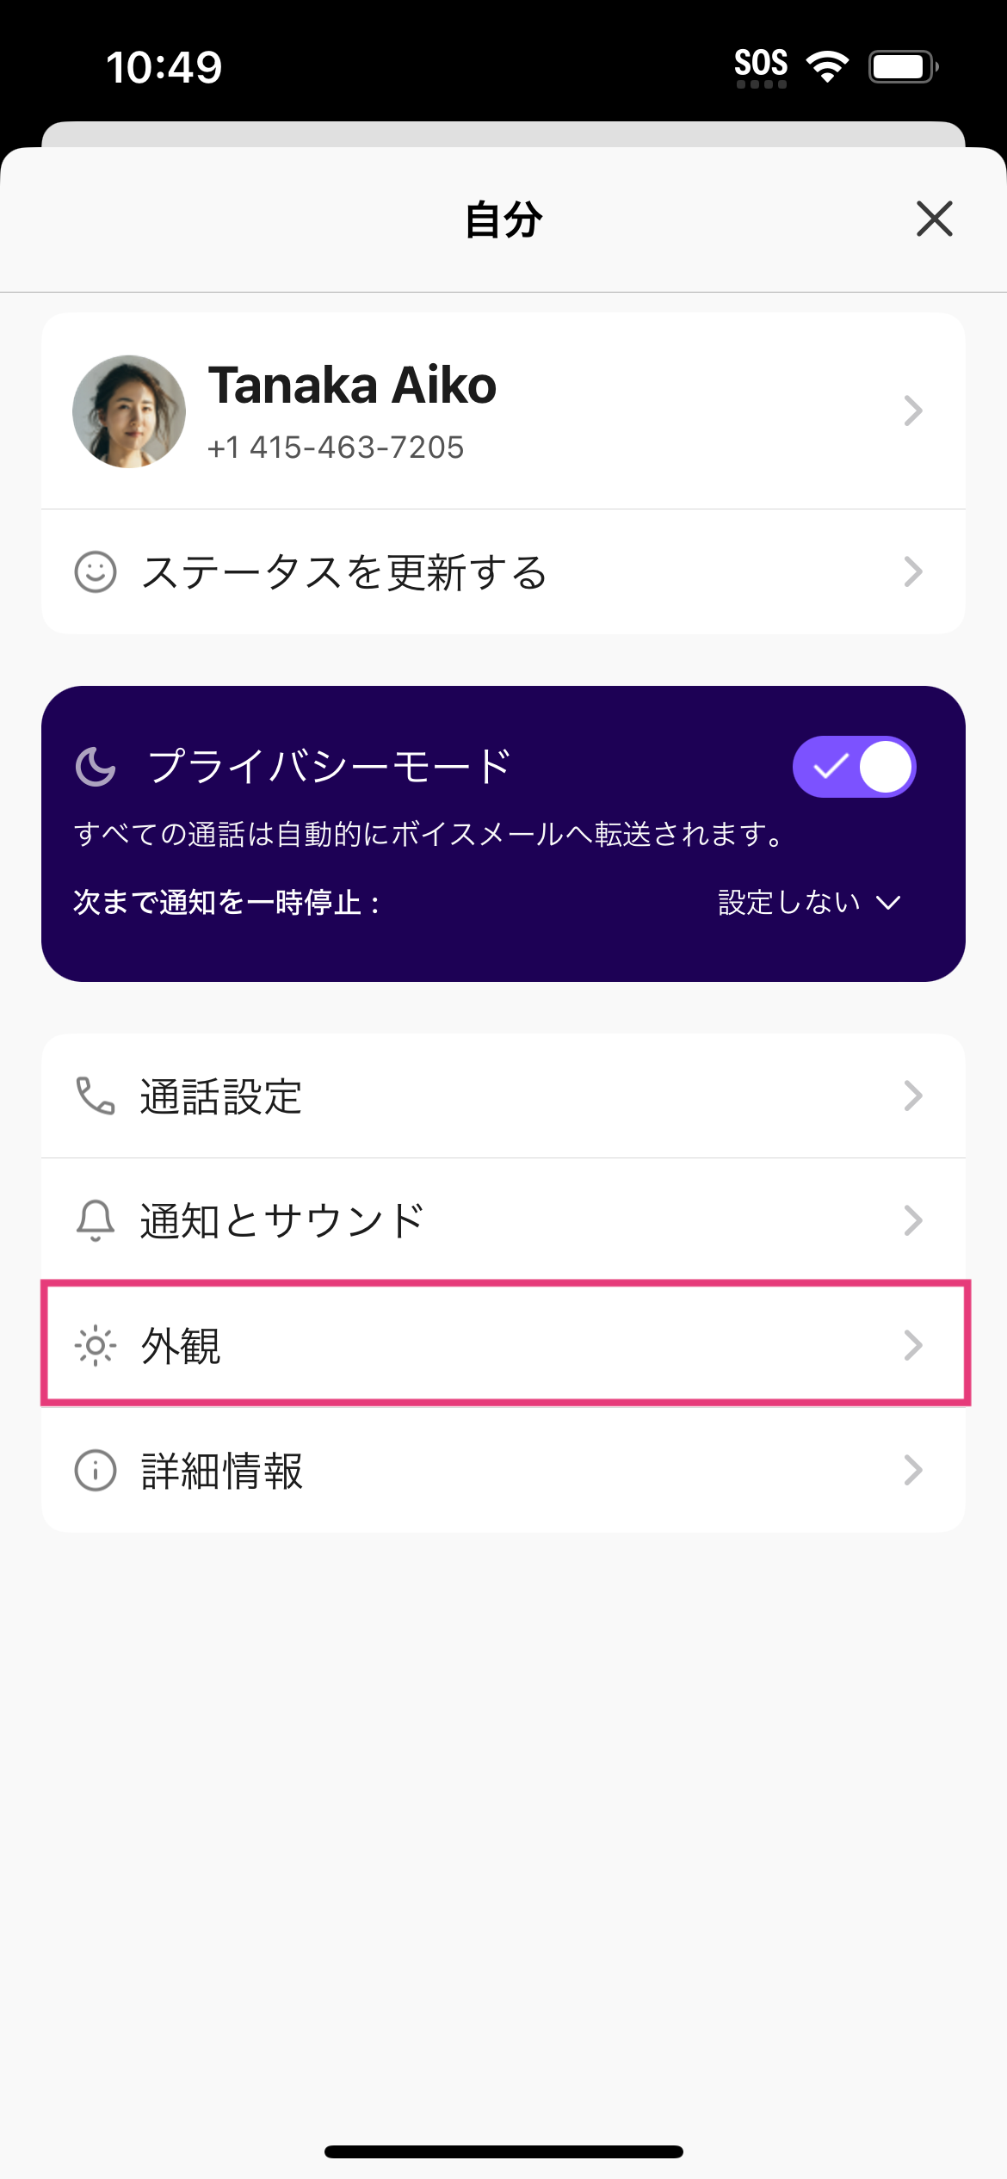Click the smiley face status icon

pyautogui.click(x=96, y=571)
